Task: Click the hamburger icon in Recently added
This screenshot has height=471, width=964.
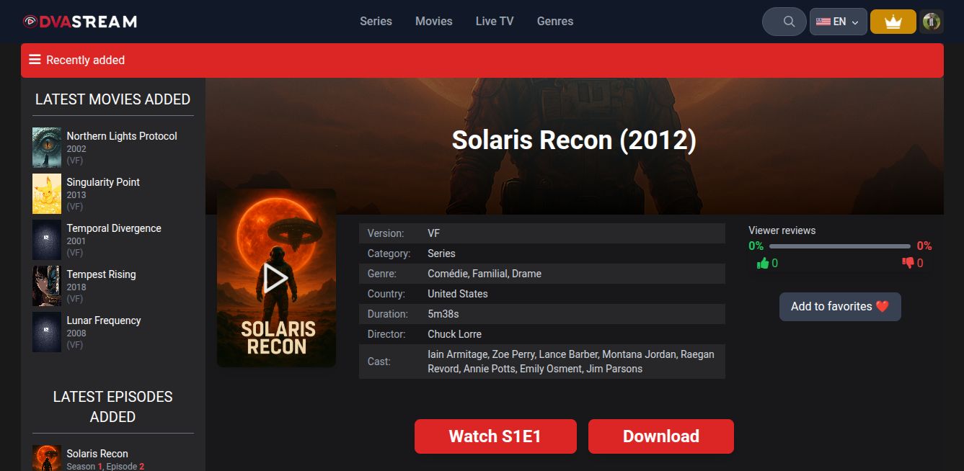Action: (35, 60)
